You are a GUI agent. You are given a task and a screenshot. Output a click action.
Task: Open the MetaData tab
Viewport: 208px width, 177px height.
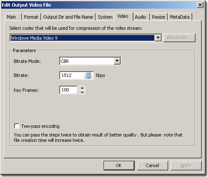coord(180,17)
